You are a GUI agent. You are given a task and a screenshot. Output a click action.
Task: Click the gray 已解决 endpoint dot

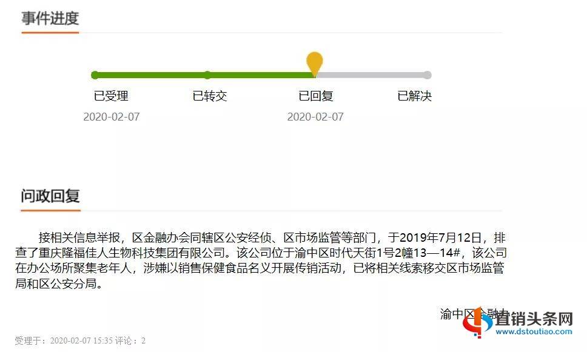pyautogui.click(x=427, y=75)
